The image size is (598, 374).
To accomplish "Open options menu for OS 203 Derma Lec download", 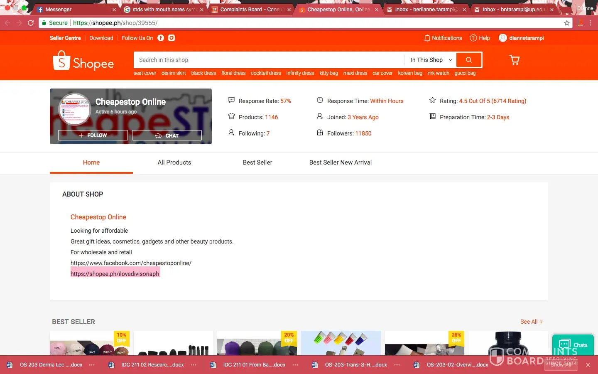I will [92, 365].
